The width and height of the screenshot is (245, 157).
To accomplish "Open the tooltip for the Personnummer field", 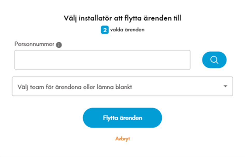I will [59, 45].
